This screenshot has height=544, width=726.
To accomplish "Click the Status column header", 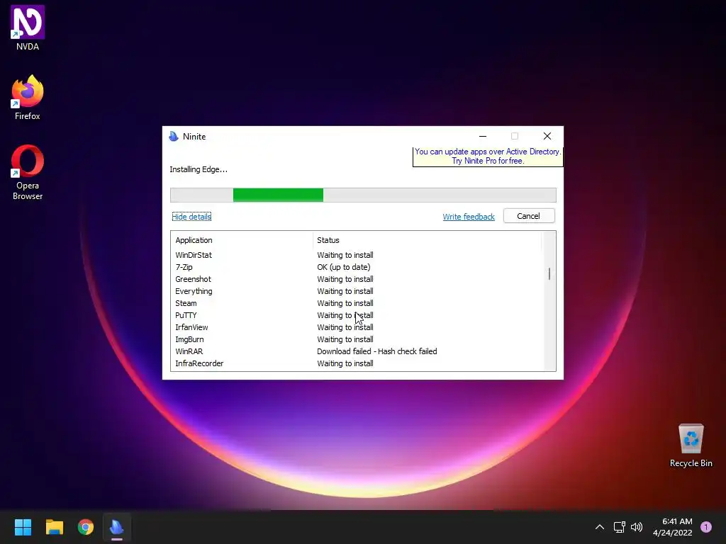I will click(x=427, y=240).
